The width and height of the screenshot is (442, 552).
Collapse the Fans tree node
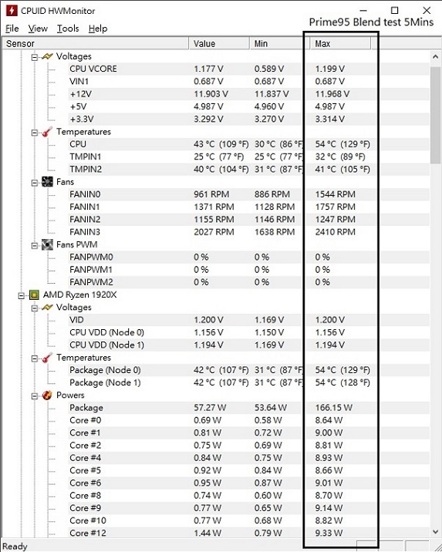(x=34, y=183)
